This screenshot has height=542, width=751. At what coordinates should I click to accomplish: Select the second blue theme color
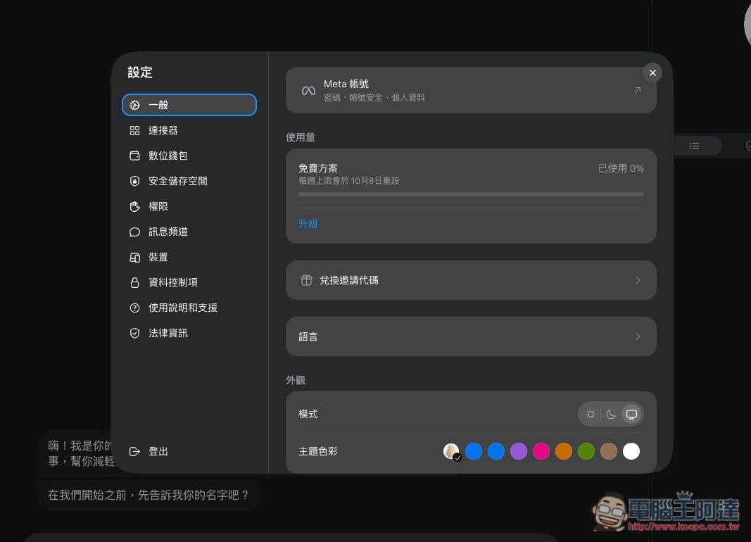496,451
